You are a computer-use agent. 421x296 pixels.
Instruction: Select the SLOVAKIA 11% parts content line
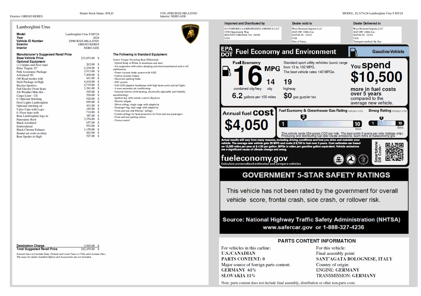238,276
